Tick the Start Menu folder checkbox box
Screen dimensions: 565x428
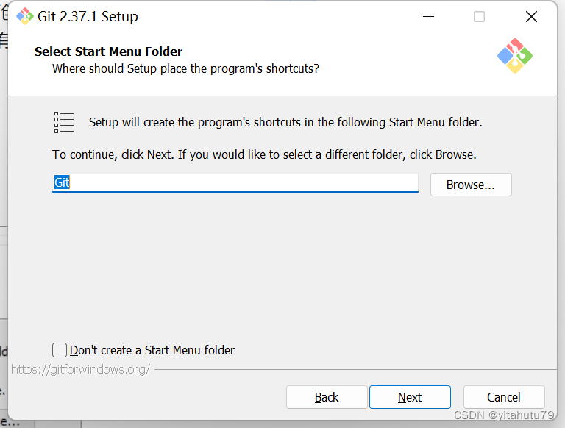[x=60, y=350]
